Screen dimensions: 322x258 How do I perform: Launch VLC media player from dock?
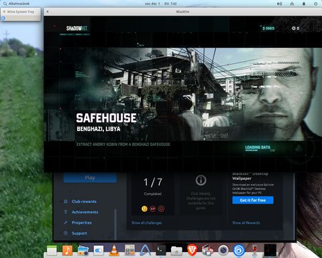114,251
